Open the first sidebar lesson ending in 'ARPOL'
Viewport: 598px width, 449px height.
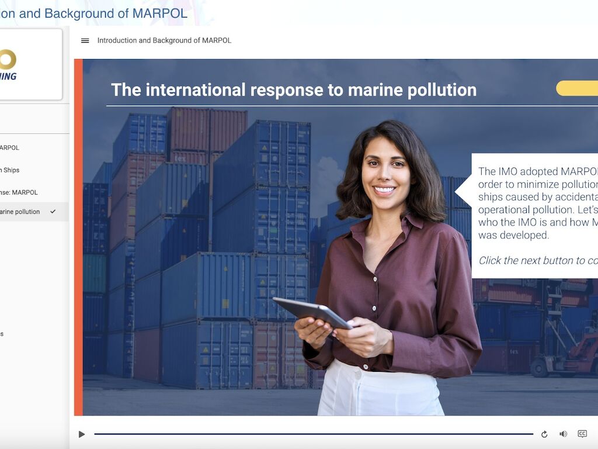[x=9, y=148]
